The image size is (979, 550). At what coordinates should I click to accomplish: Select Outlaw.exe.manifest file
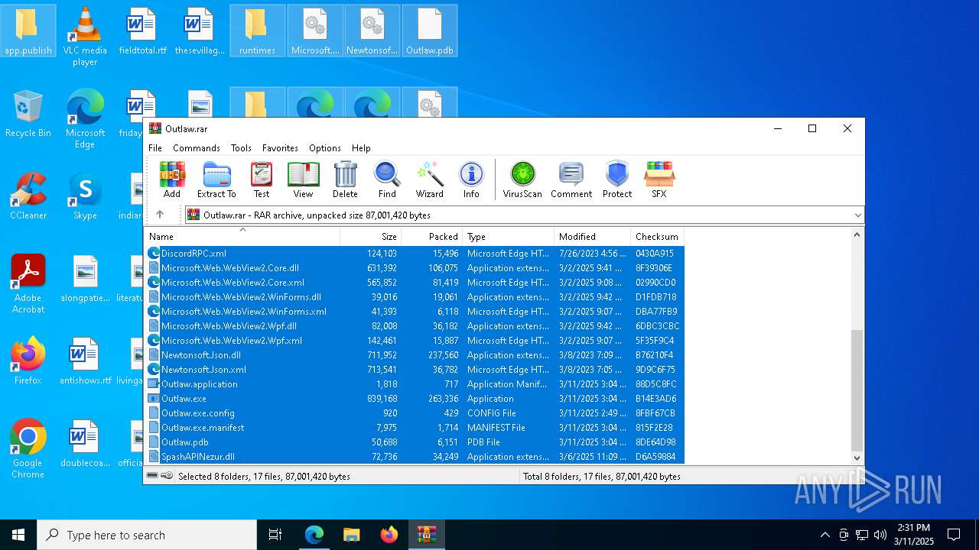coord(415,428)
